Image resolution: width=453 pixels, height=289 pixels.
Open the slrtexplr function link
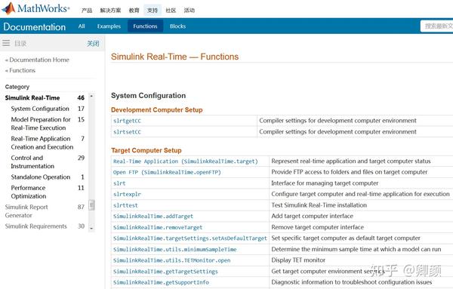(127, 195)
